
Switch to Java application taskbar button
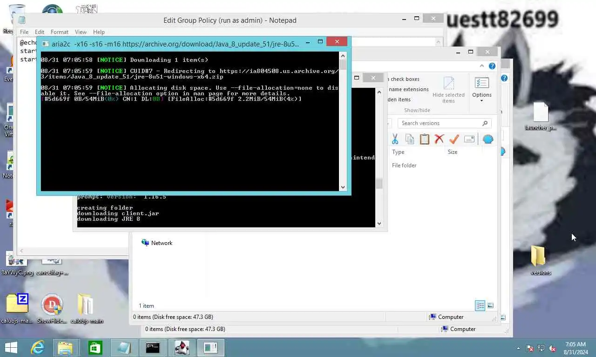coord(182,348)
